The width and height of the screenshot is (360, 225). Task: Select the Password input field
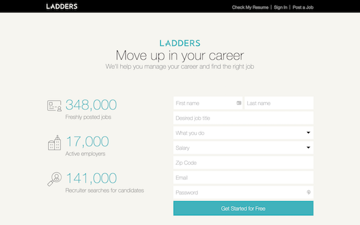[x=243, y=192]
